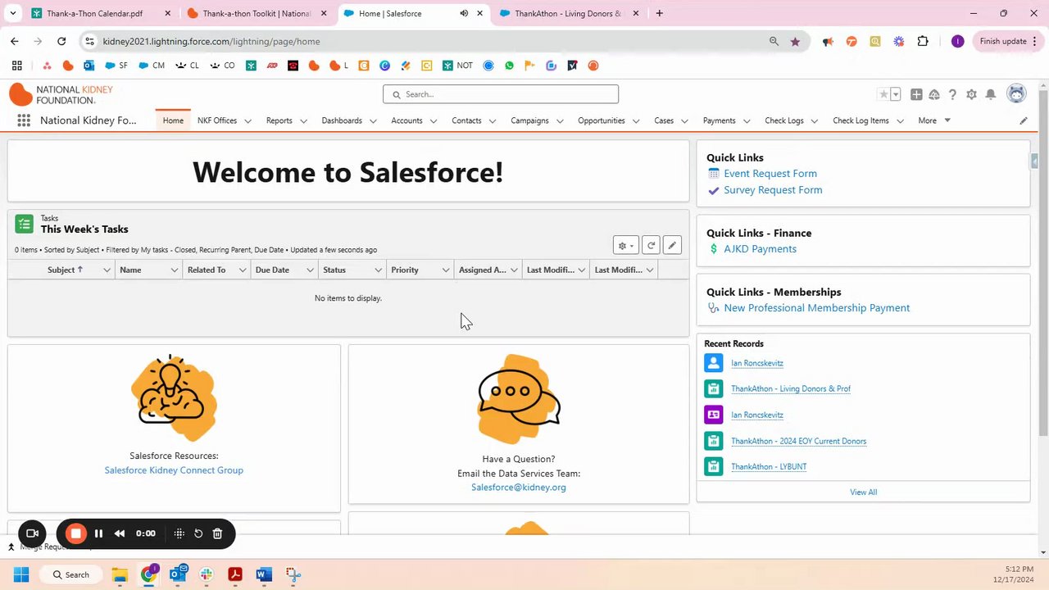Open the Payments navigation tab
This screenshot has height=590, width=1049.
[x=719, y=120]
